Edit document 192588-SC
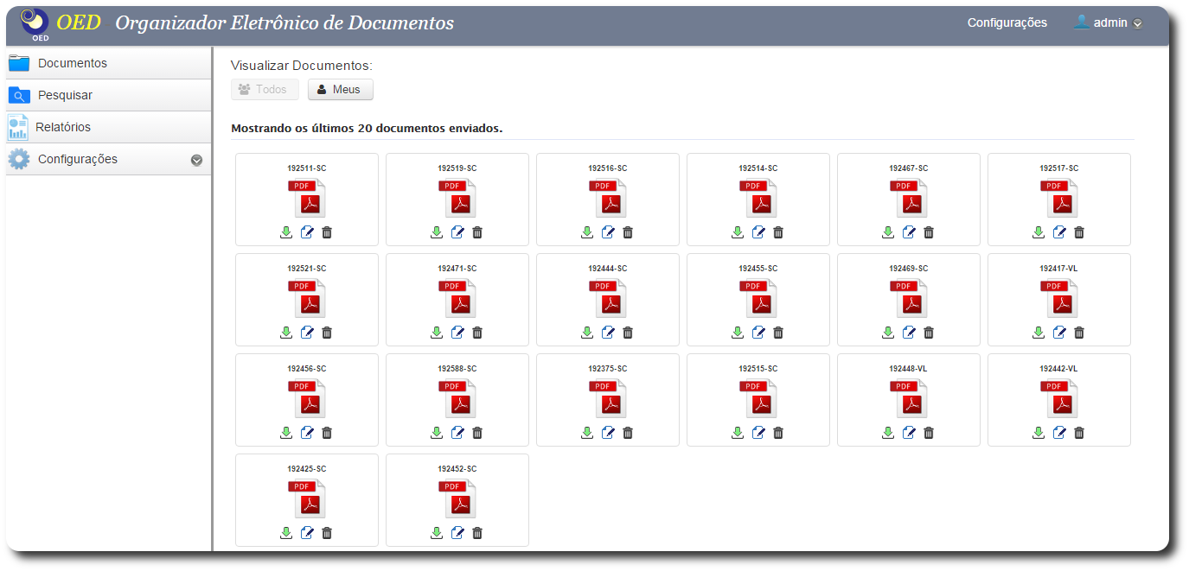The width and height of the screenshot is (1189, 571). pos(457,433)
